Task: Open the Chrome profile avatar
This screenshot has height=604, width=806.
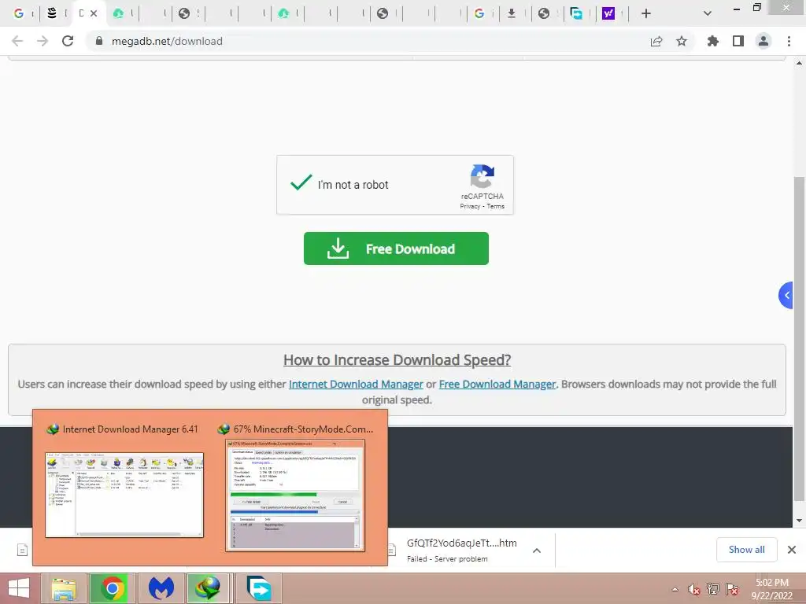Action: [x=763, y=41]
